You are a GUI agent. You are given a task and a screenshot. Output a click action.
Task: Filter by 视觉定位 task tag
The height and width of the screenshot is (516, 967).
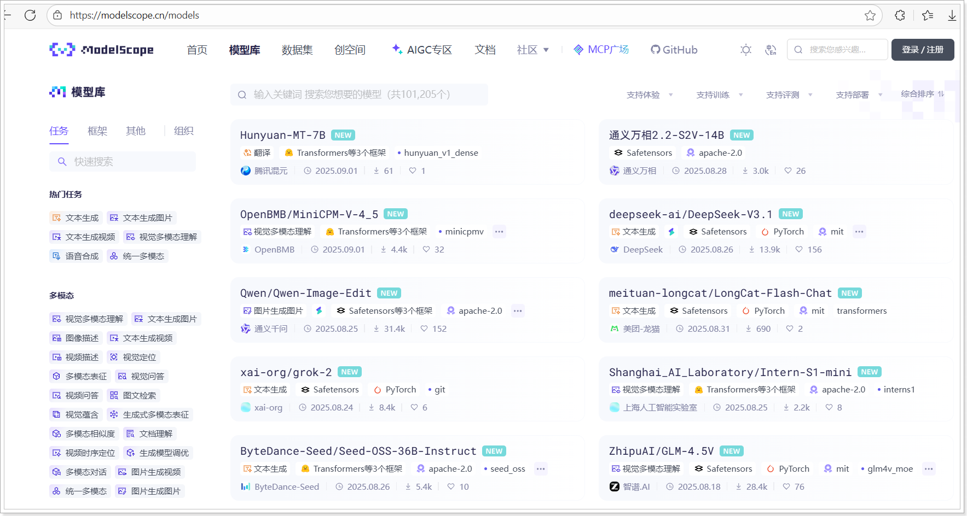click(x=134, y=357)
